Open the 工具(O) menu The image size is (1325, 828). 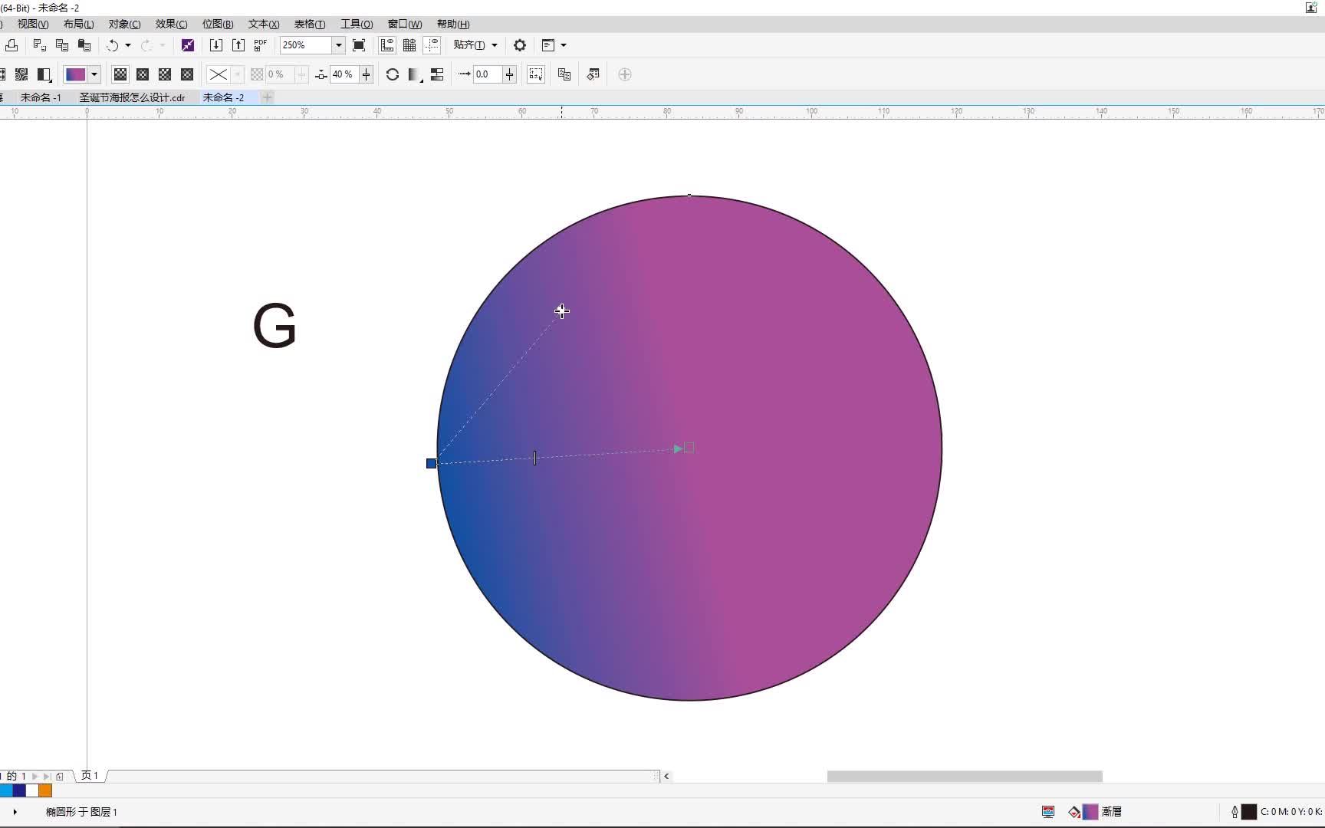point(357,24)
